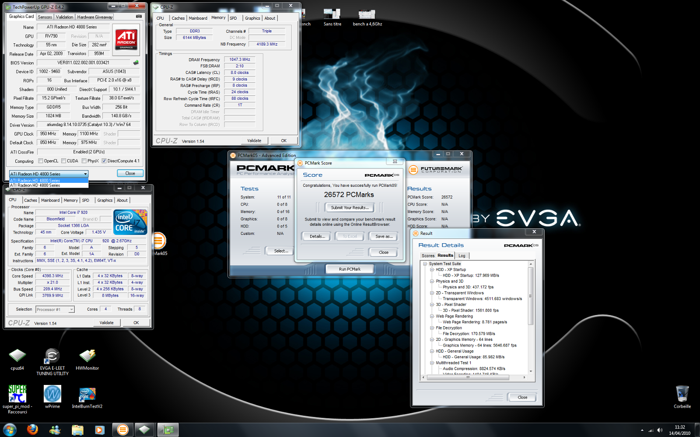Collapse the HDD - General Usage node
This screenshot has width=700, height=437.
click(x=432, y=351)
